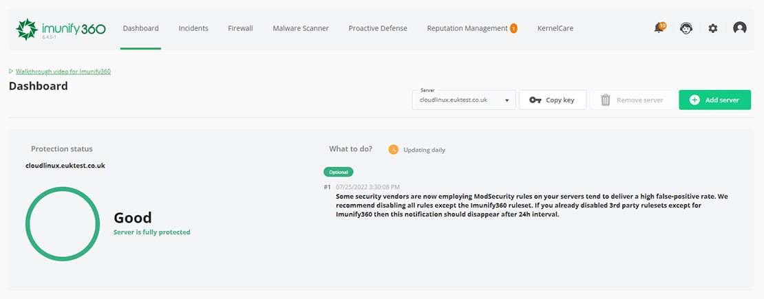Click the Reputation Management orange badge
This screenshot has height=299, width=764.
click(x=513, y=29)
